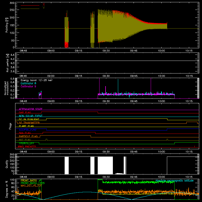Click the 'Normalized modulation' axis title
This screenshot has height=202, width=202.
click(x=6, y=88)
